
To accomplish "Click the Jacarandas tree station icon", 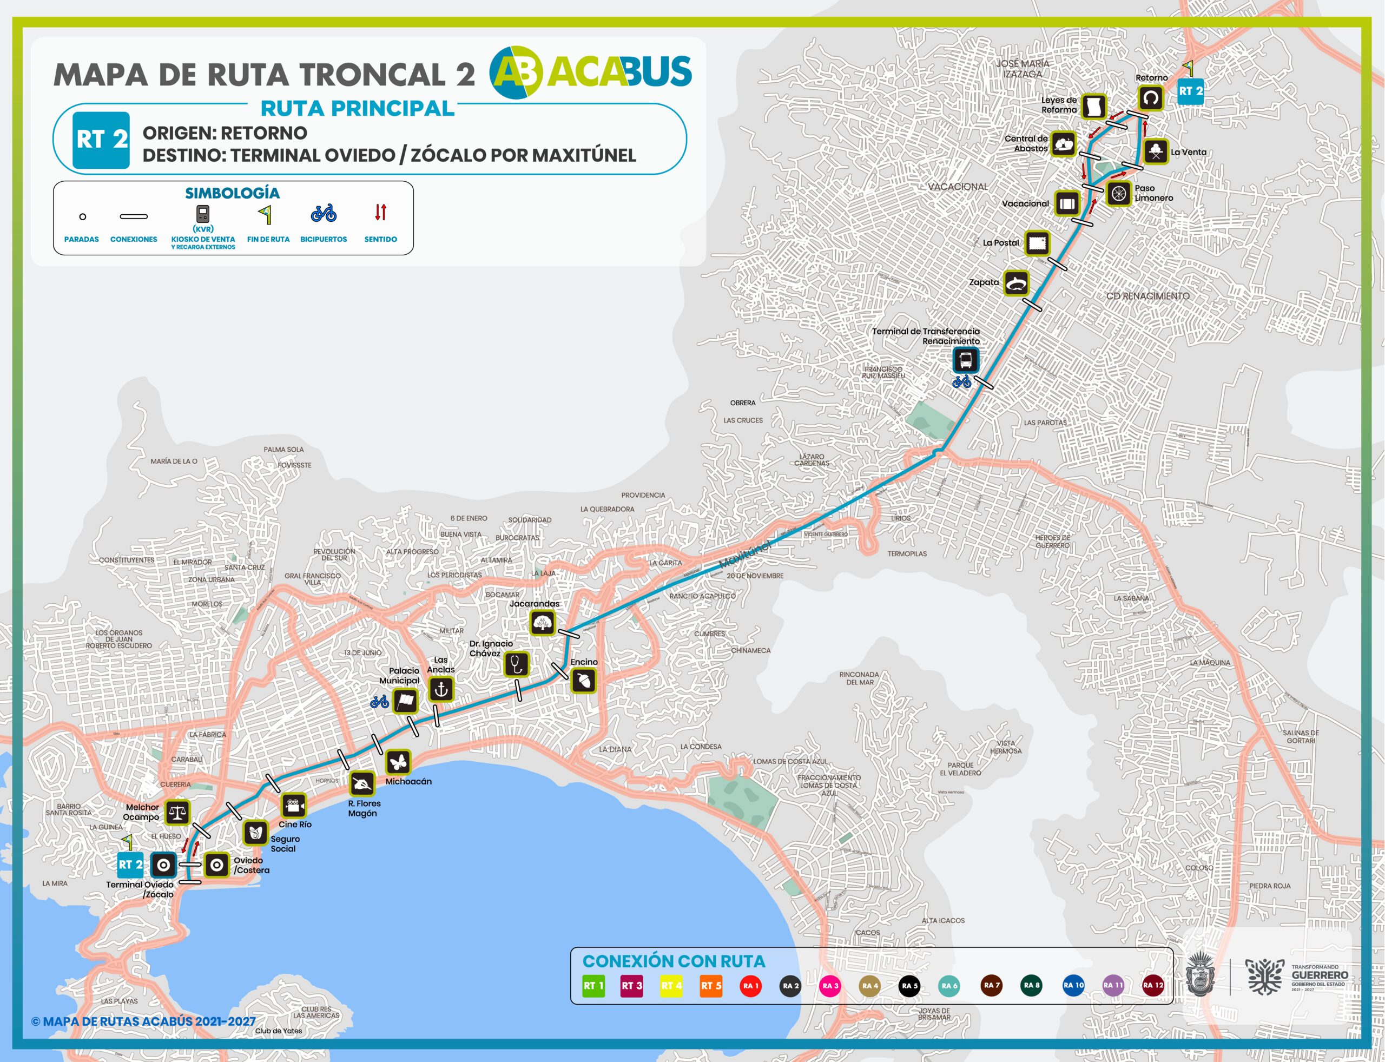I will click(x=543, y=623).
